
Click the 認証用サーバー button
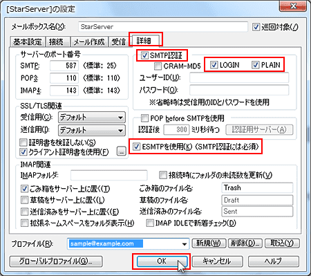(259, 129)
